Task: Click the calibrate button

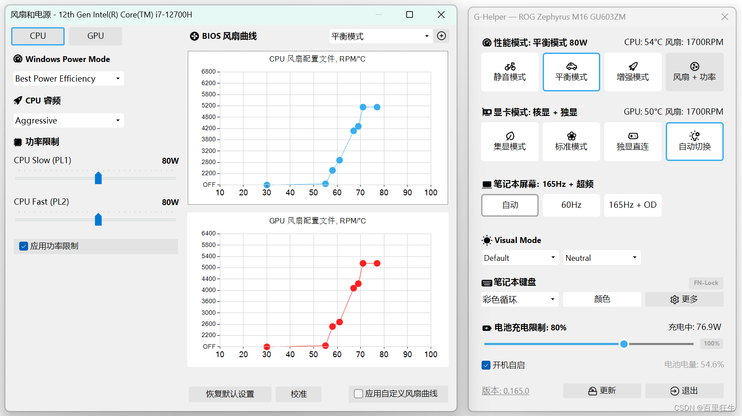Action: coord(299,394)
